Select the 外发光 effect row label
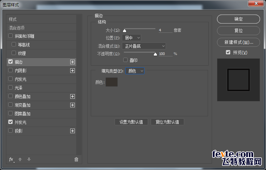The width and height of the screenshot is (266, 170). tap(21, 122)
